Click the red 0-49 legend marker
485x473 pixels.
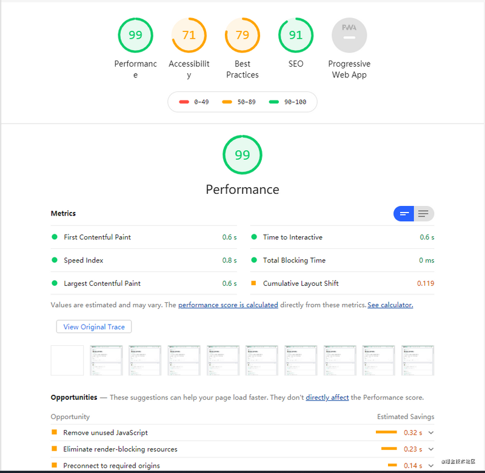click(x=184, y=102)
